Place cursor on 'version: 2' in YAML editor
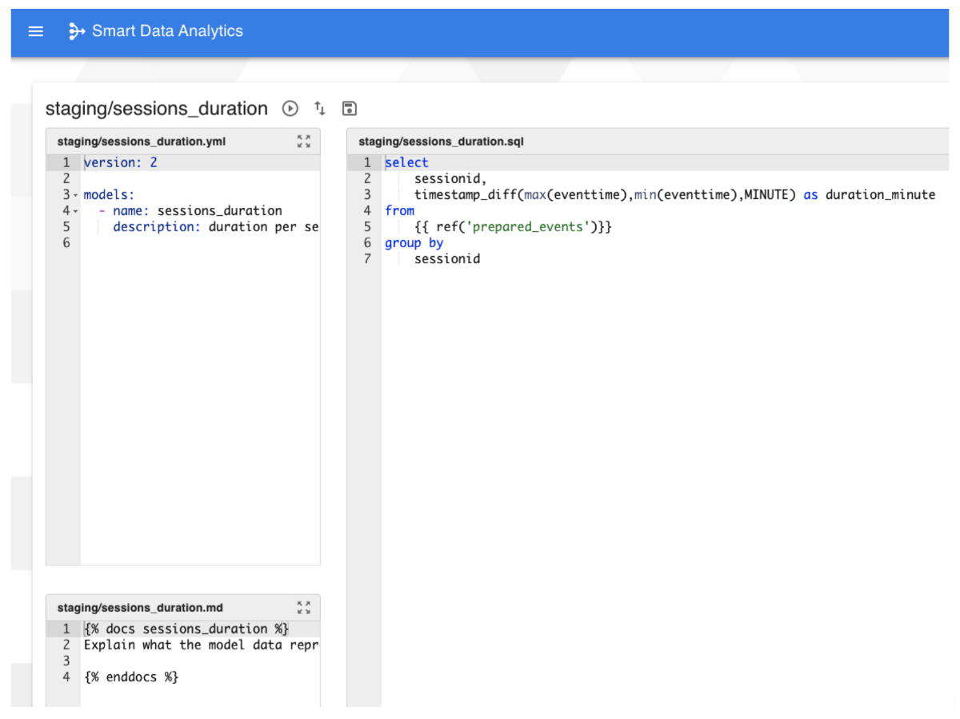This screenshot has height=719, width=960. click(x=121, y=162)
